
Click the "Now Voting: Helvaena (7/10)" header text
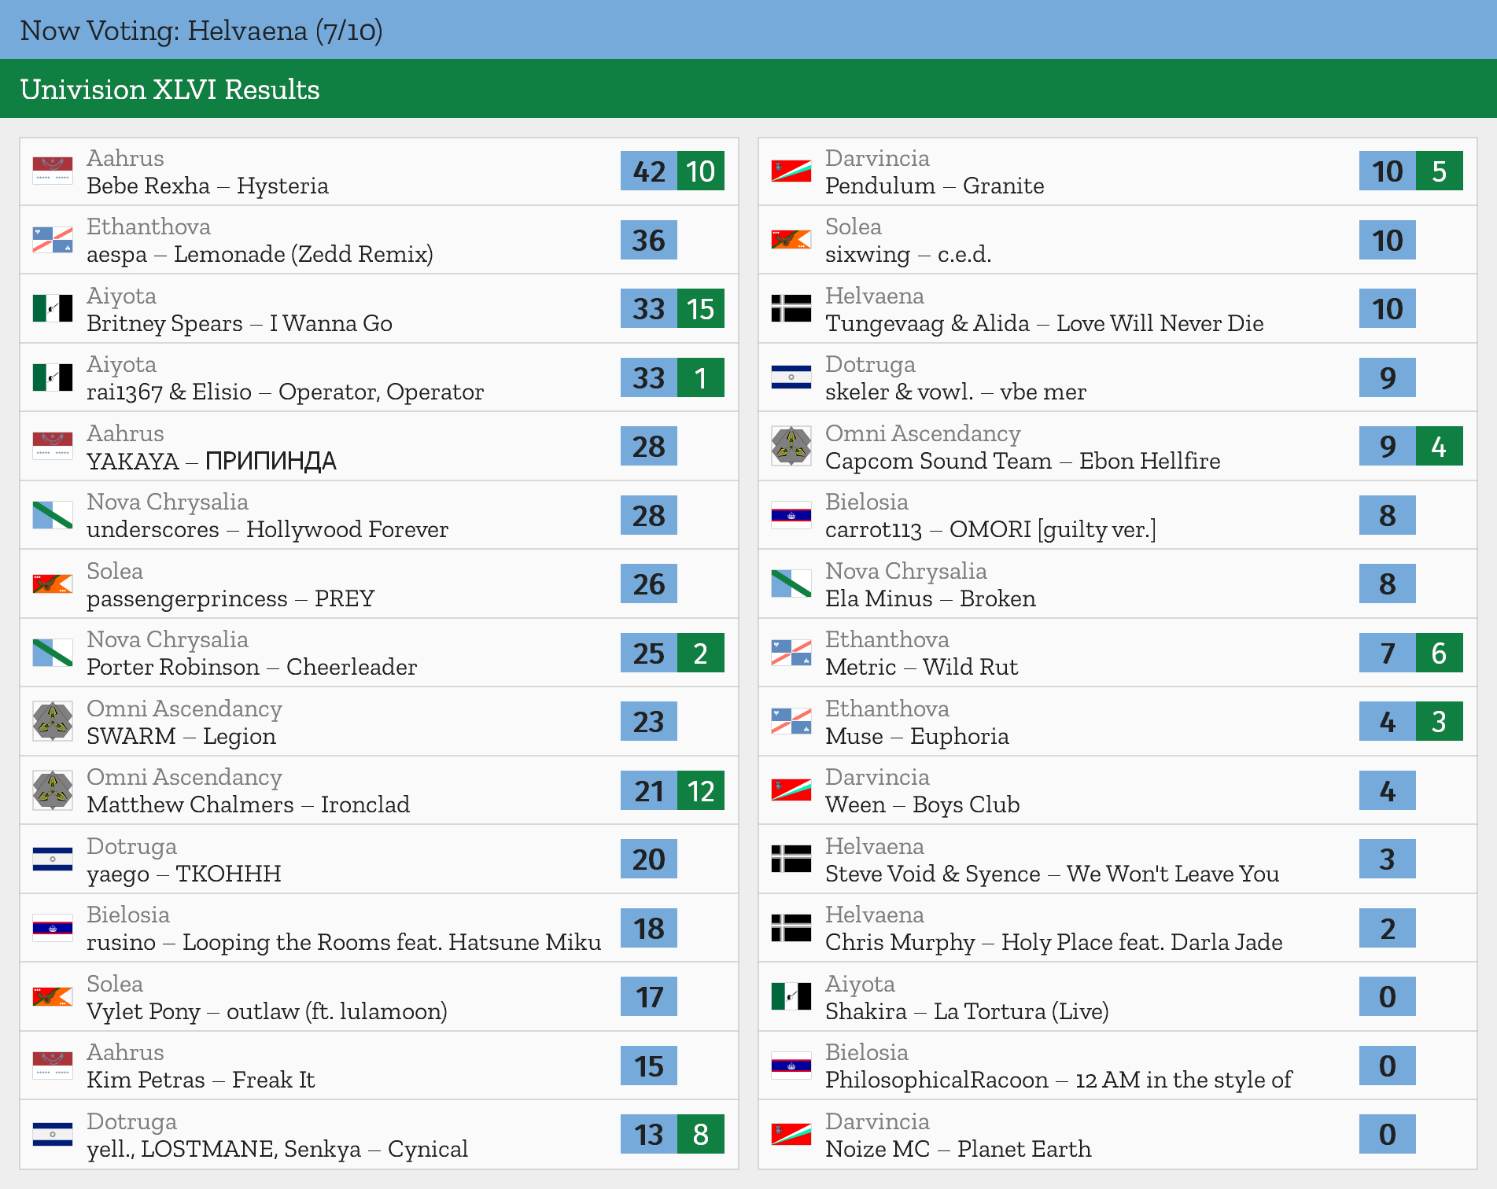pyautogui.click(x=201, y=31)
